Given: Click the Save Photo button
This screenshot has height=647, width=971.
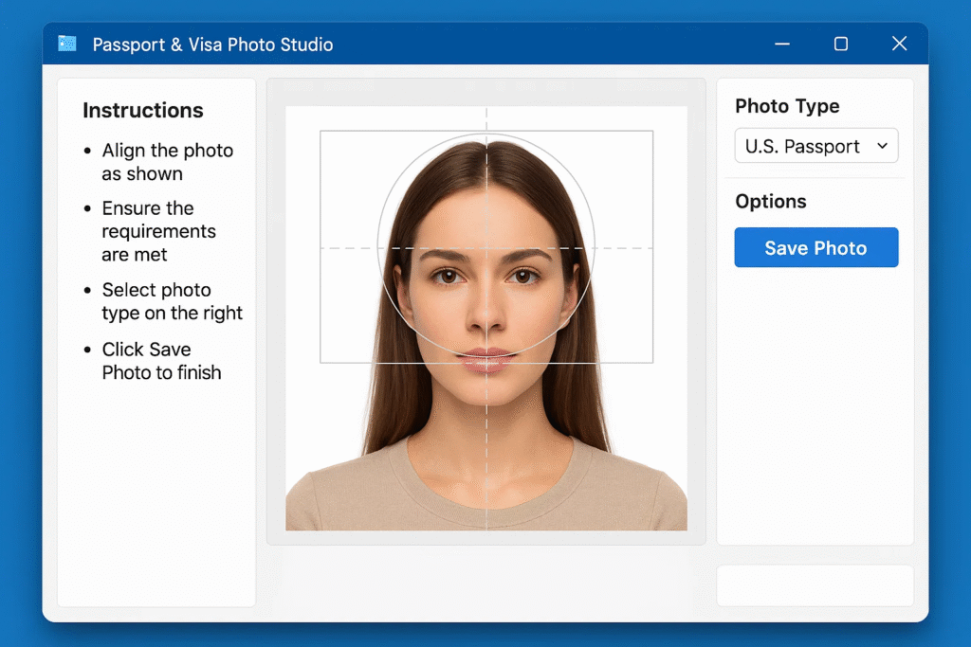Looking at the screenshot, I should pyautogui.click(x=815, y=248).
